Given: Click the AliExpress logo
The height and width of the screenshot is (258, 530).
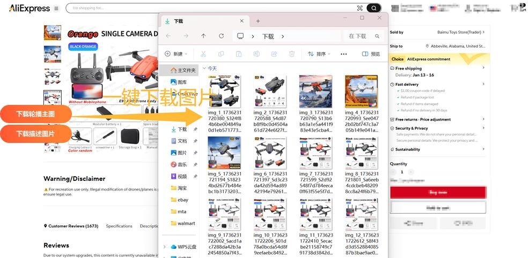Looking at the screenshot, I should [29, 9].
